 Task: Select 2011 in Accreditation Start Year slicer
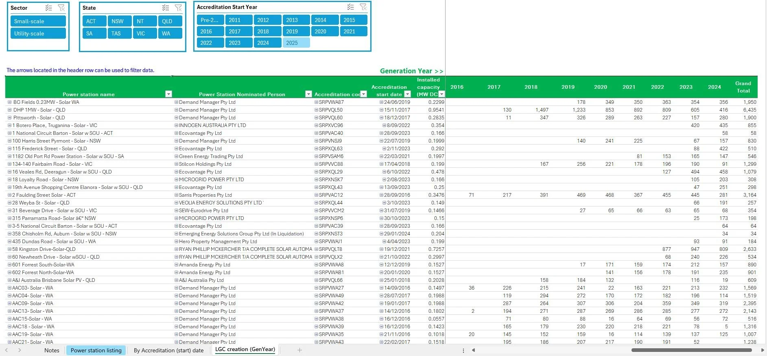239,20
